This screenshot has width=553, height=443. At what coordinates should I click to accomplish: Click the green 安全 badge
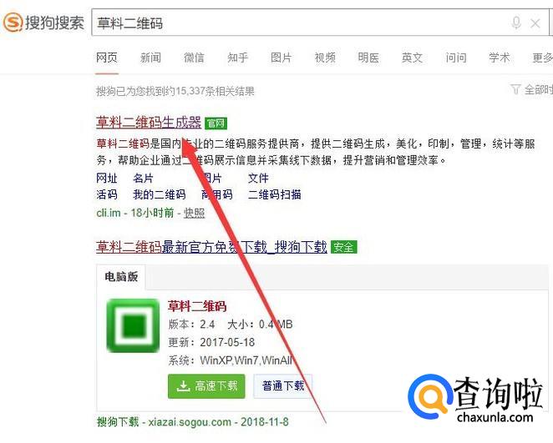point(344,247)
